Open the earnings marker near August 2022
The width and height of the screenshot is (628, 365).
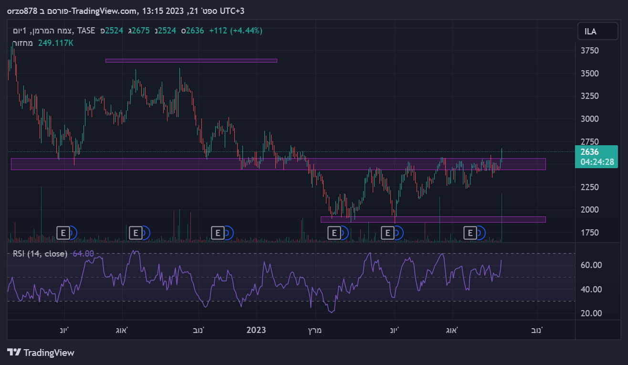(x=136, y=233)
